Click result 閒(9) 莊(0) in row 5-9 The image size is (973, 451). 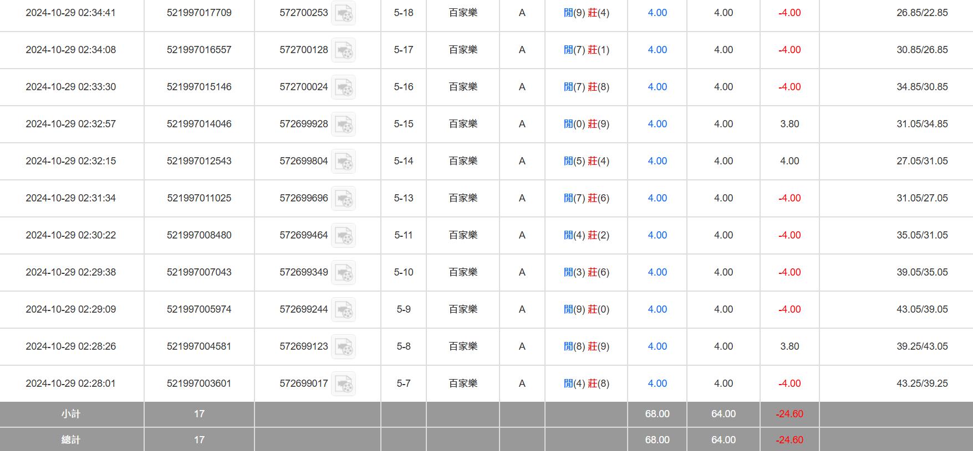[x=586, y=309]
